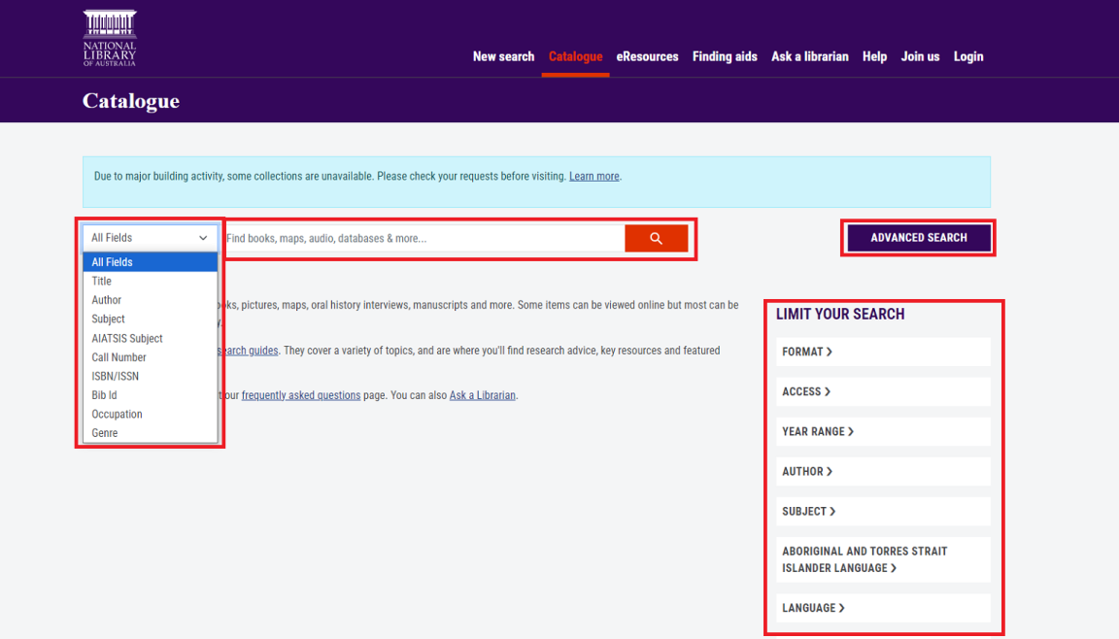Open the New search page
Viewport: 1119px width, 639px height.
503,56
